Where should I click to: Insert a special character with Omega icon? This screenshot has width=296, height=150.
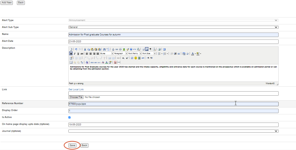click(x=132, y=58)
